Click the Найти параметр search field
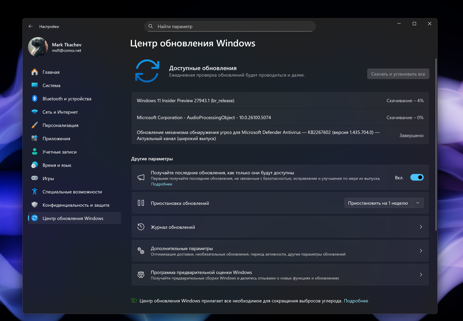Screen dimensions: 463x321 coord(230,26)
